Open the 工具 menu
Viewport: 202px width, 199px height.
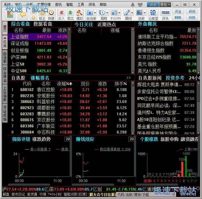[x=81, y=5]
